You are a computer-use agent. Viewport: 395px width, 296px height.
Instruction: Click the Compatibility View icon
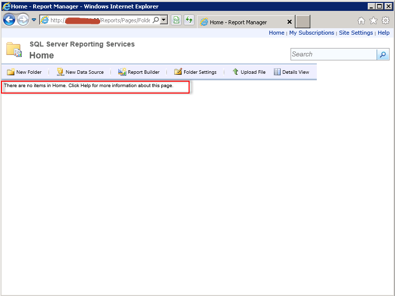click(176, 20)
